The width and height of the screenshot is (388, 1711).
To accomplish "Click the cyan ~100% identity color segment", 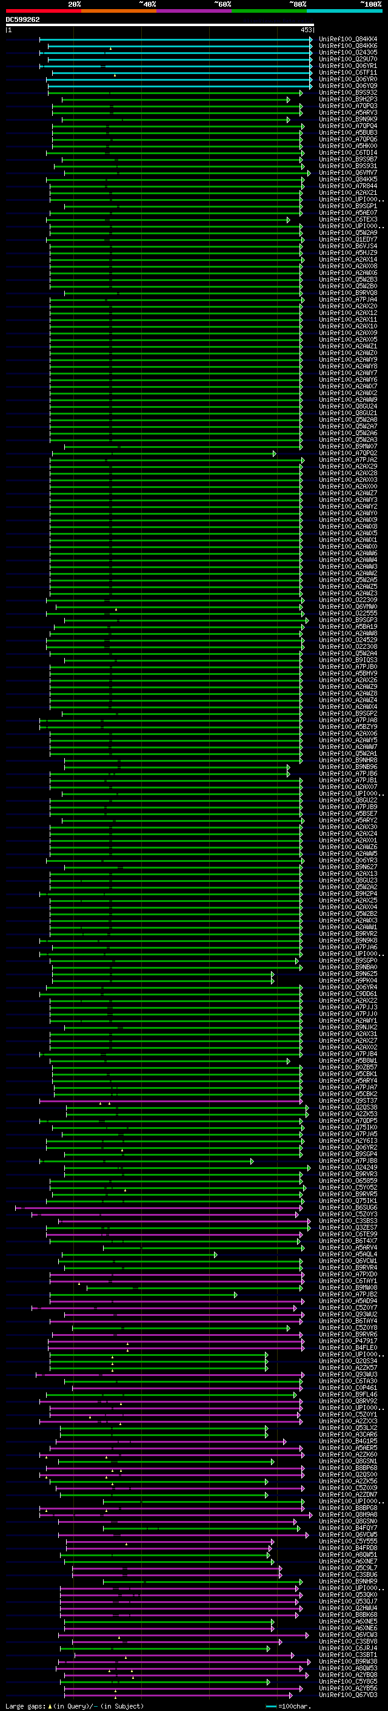I will (x=344, y=12).
